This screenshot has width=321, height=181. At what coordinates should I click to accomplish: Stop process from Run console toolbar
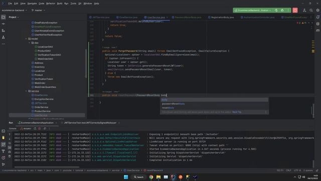(x=40, y=129)
